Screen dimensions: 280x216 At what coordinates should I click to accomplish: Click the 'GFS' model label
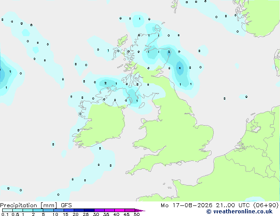[66, 205]
